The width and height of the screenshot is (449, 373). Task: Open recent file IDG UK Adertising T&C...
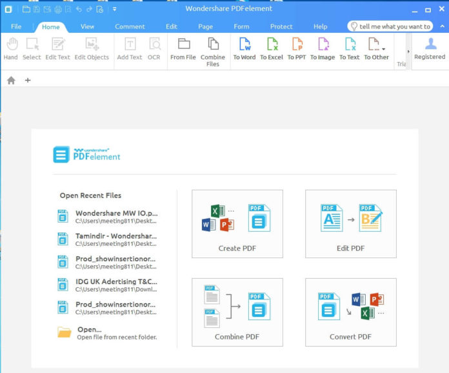[108, 285]
